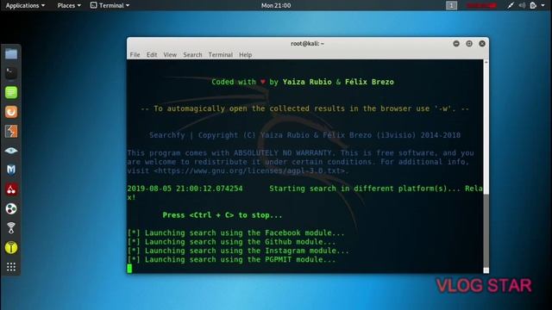Open the yellow circle T dock icon
This screenshot has width=552, height=310.
pos(11,248)
